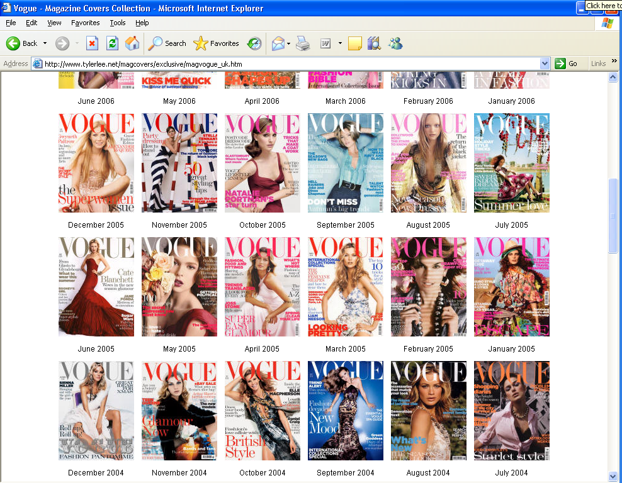Click the vertical scrollbar down arrow

tap(613, 476)
